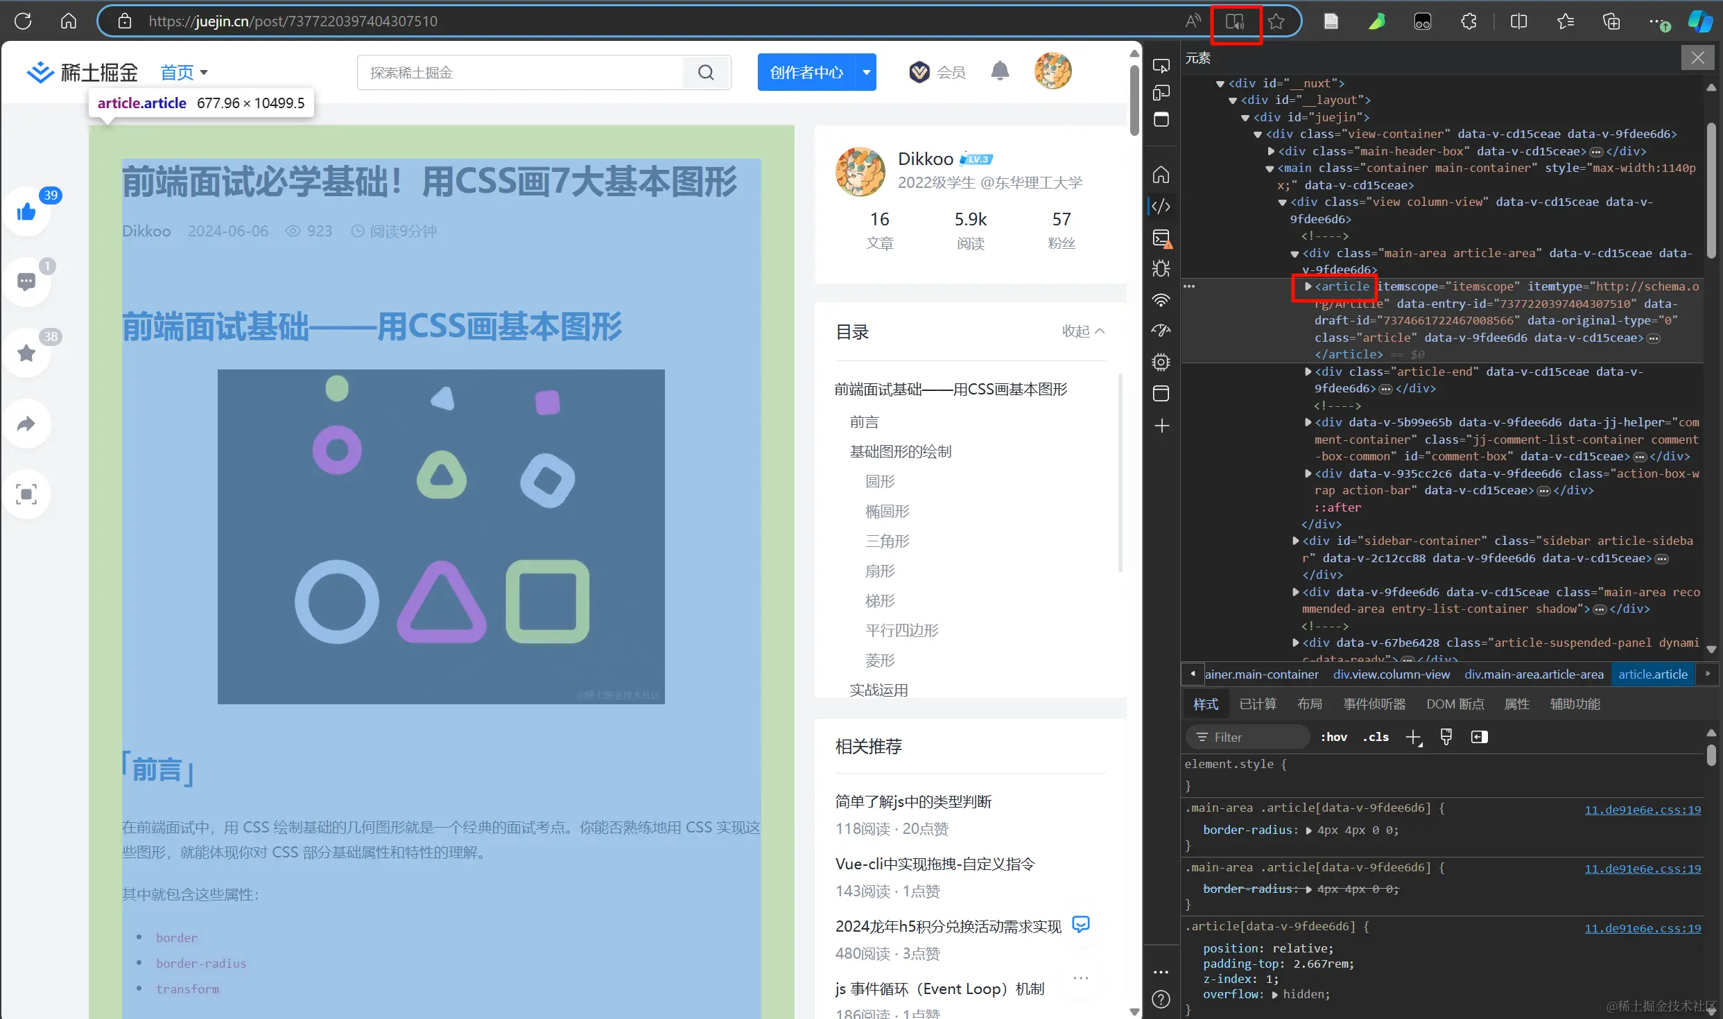
Task: Open the 11.de91e6e.css:19 source link
Action: click(x=1642, y=810)
